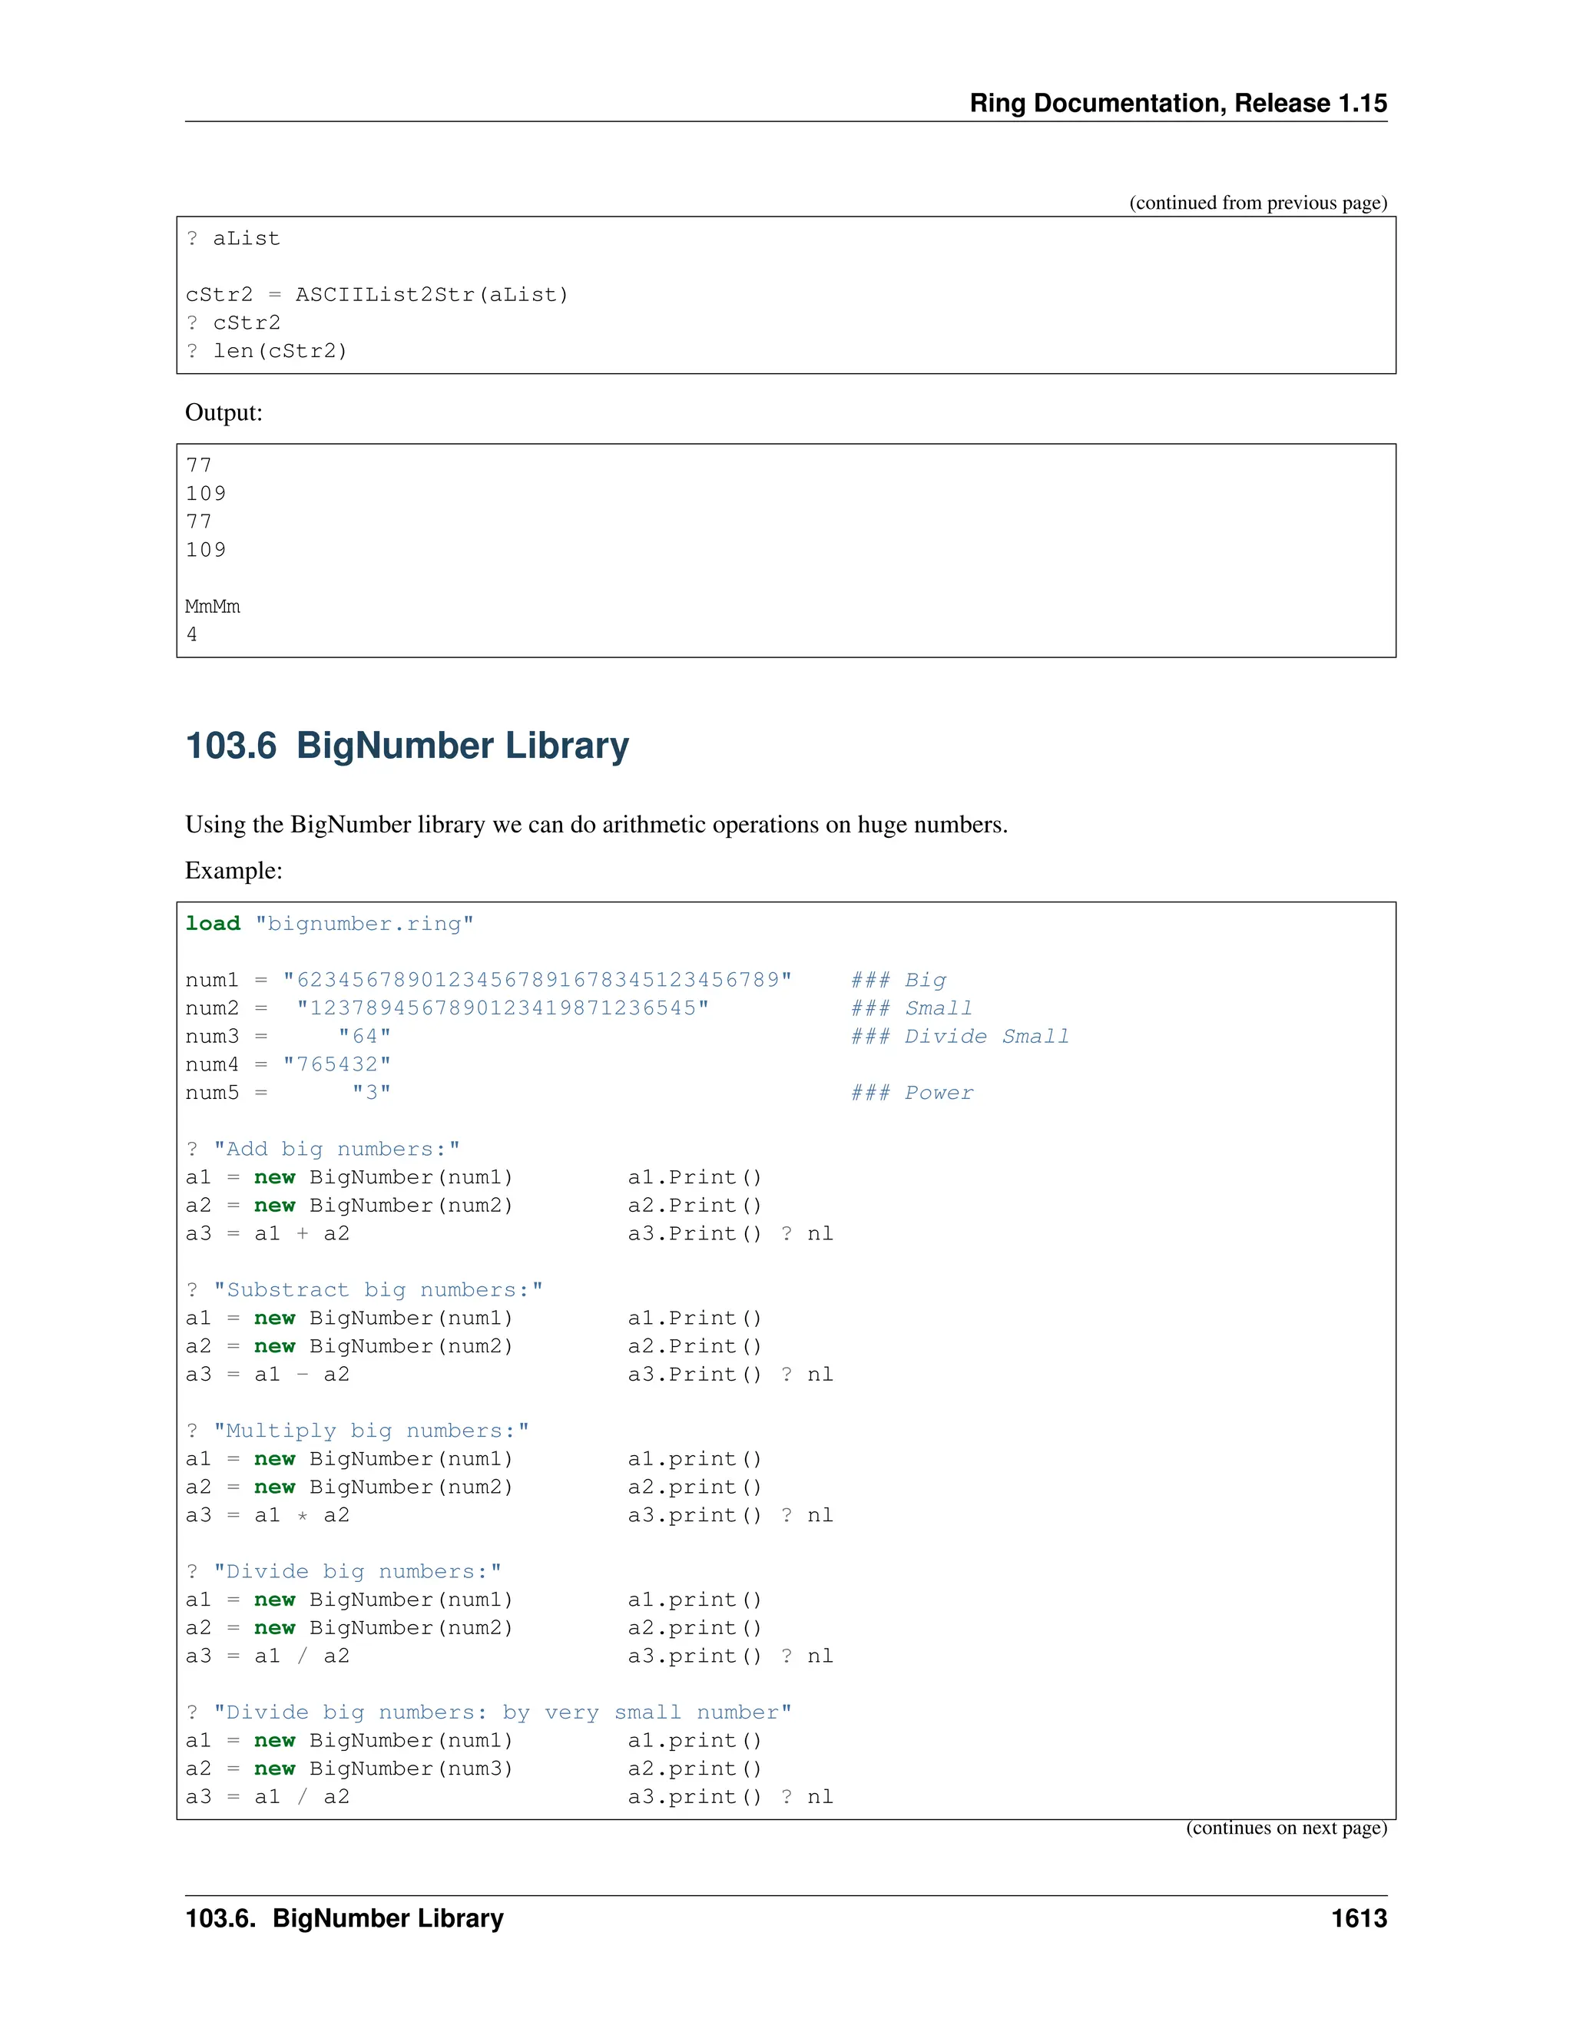This screenshot has width=1573, height=2035.
Task: Click the "### Power" comment
Action: point(912,1092)
